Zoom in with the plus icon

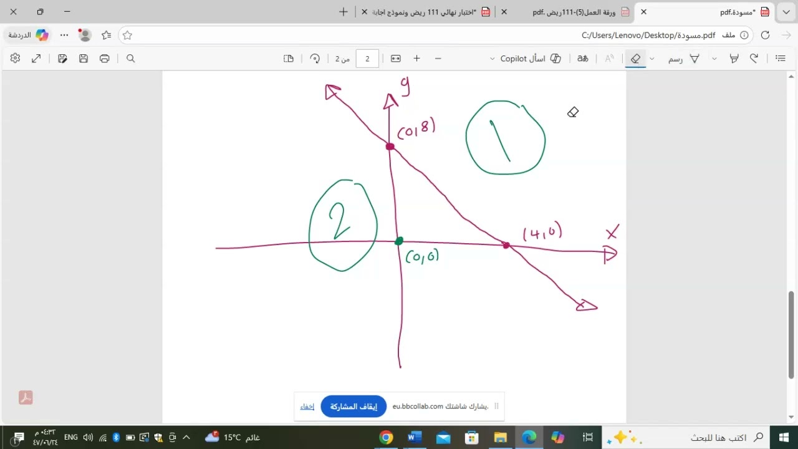(x=417, y=59)
